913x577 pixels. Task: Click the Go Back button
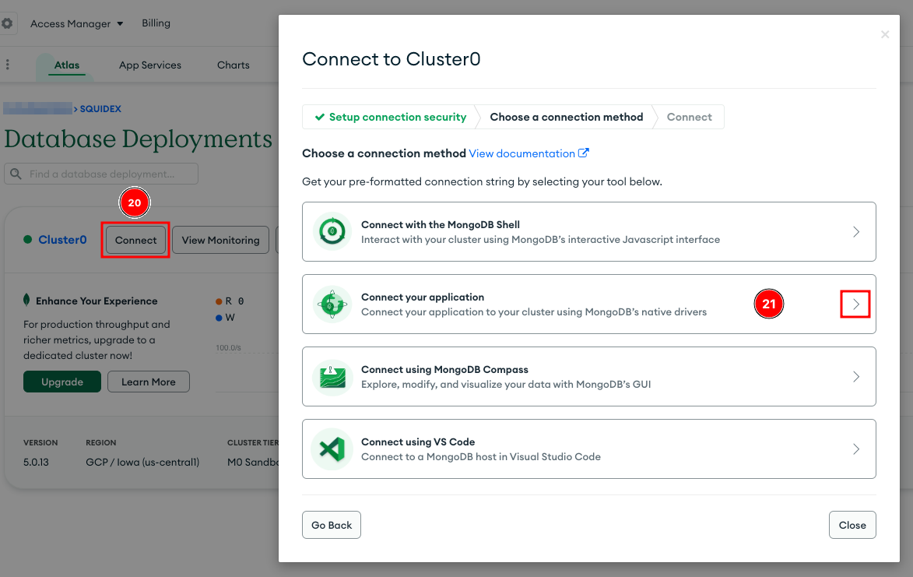point(332,525)
